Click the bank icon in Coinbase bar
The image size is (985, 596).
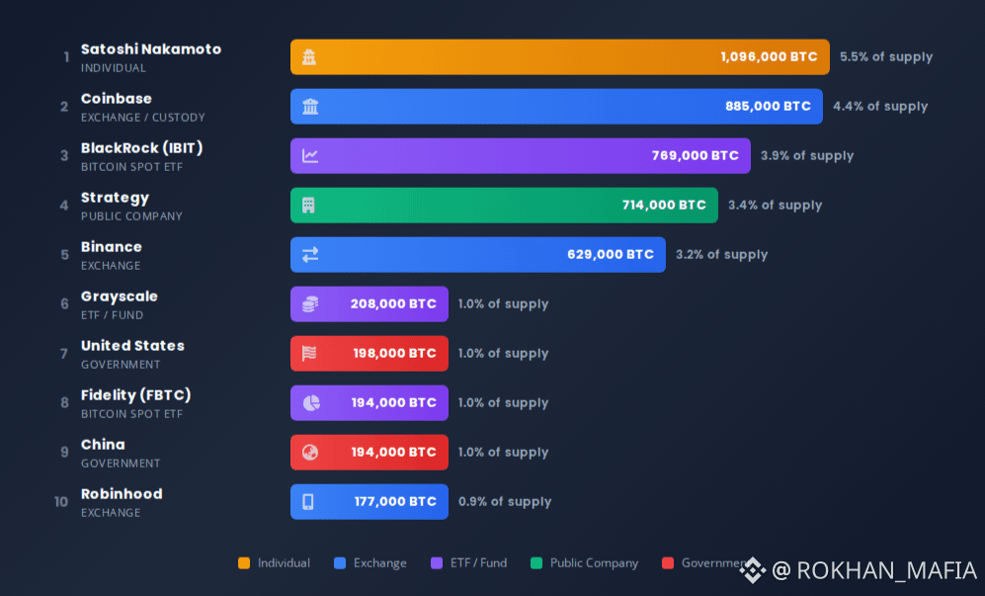(310, 106)
